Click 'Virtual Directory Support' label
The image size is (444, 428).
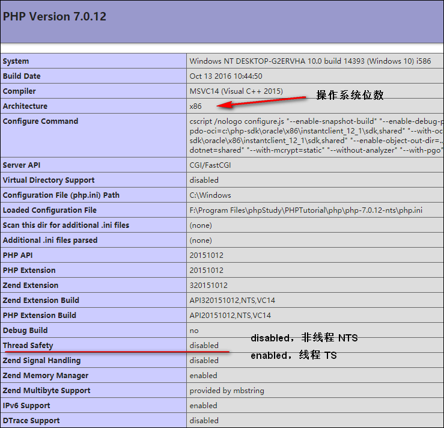49,180
